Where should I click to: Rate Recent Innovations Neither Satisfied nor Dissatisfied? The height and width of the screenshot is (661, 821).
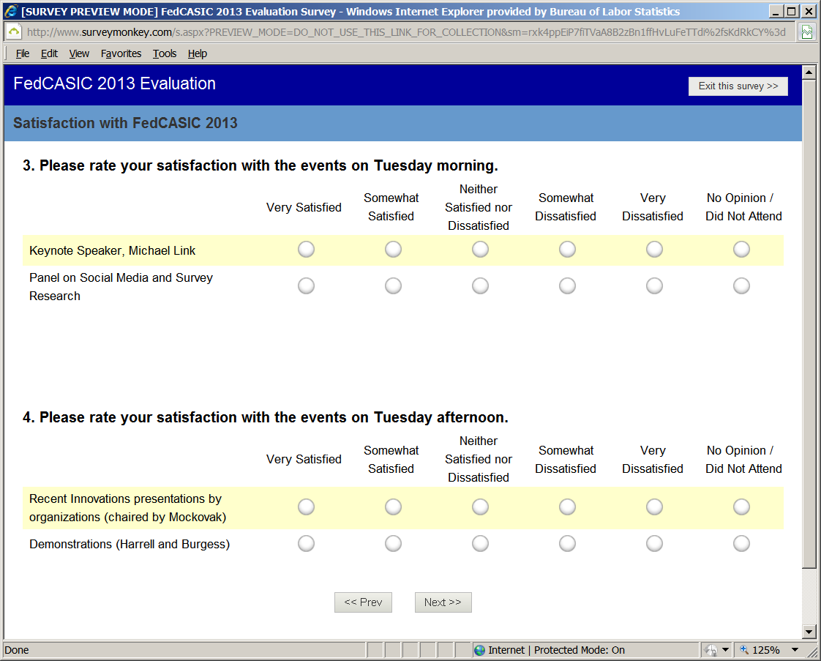click(x=480, y=507)
